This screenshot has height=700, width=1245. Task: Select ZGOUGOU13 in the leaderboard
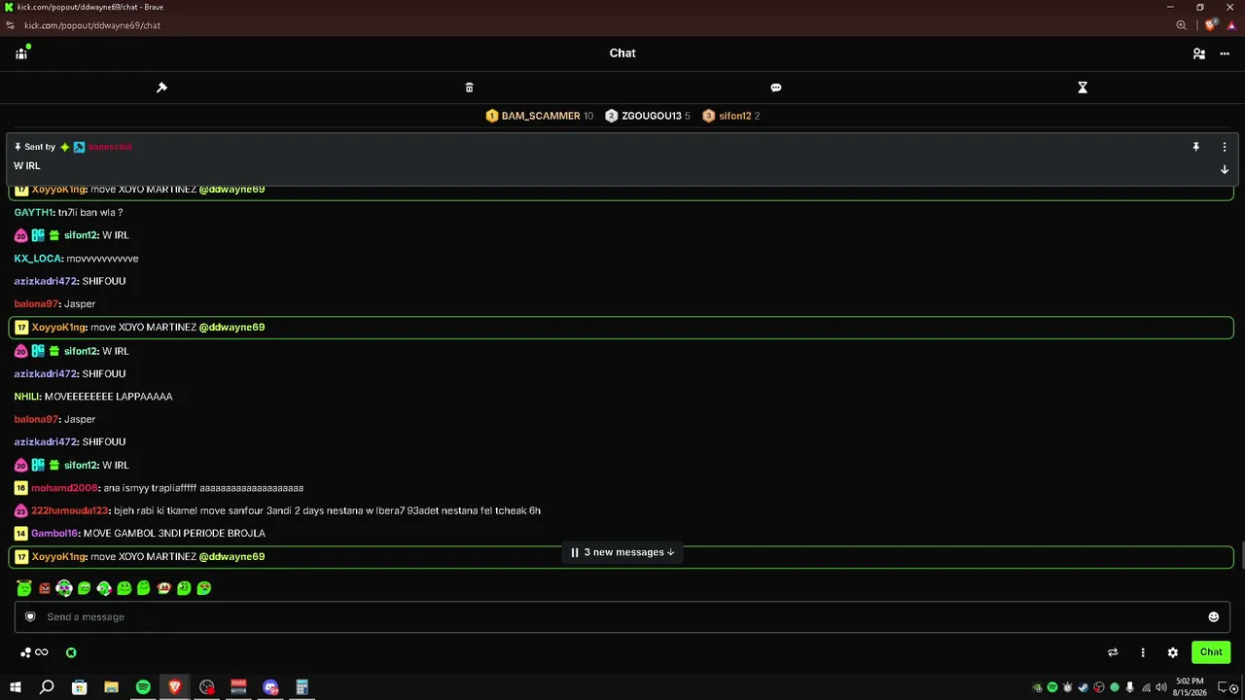tap(652, 116)
